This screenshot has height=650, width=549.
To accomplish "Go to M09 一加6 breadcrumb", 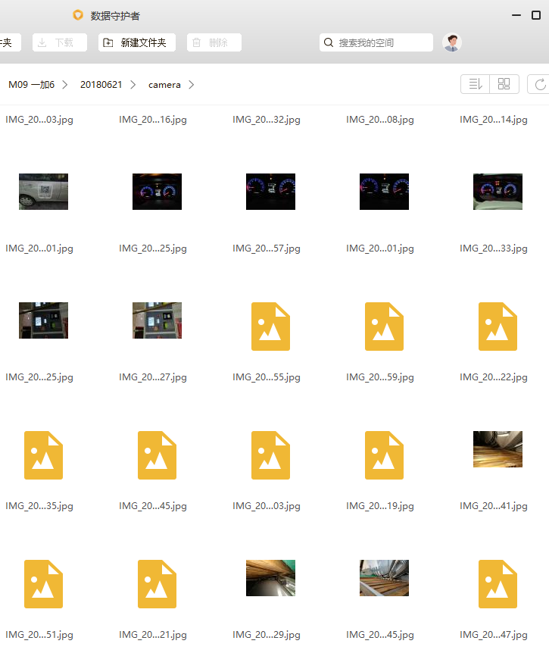I will [x=32, y=85].
